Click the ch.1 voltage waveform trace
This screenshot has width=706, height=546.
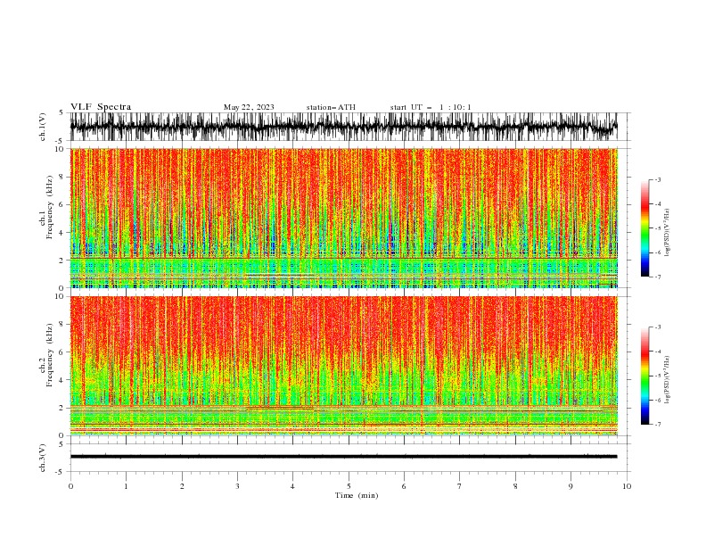pos(343,127)
